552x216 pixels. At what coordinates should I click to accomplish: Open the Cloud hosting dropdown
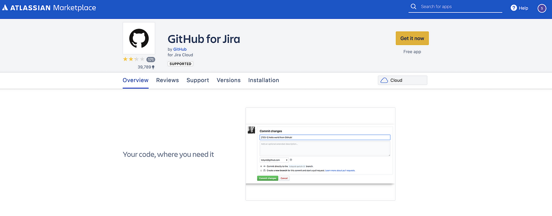(402, 80)
